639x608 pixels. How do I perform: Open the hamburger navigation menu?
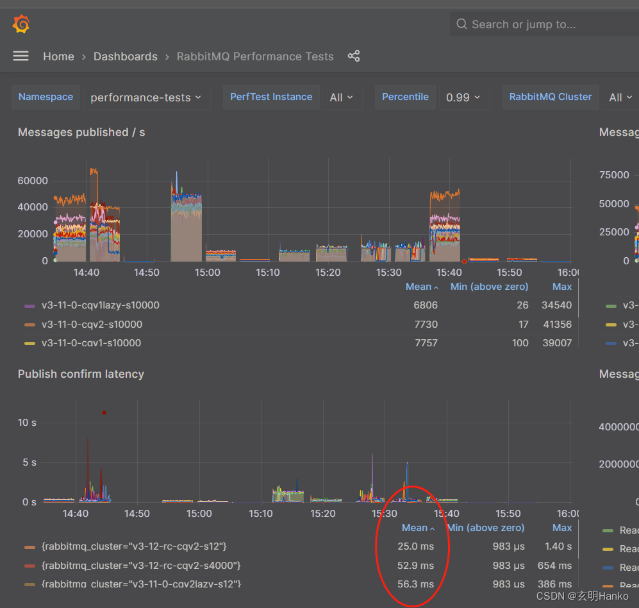(x=21, y=56)
